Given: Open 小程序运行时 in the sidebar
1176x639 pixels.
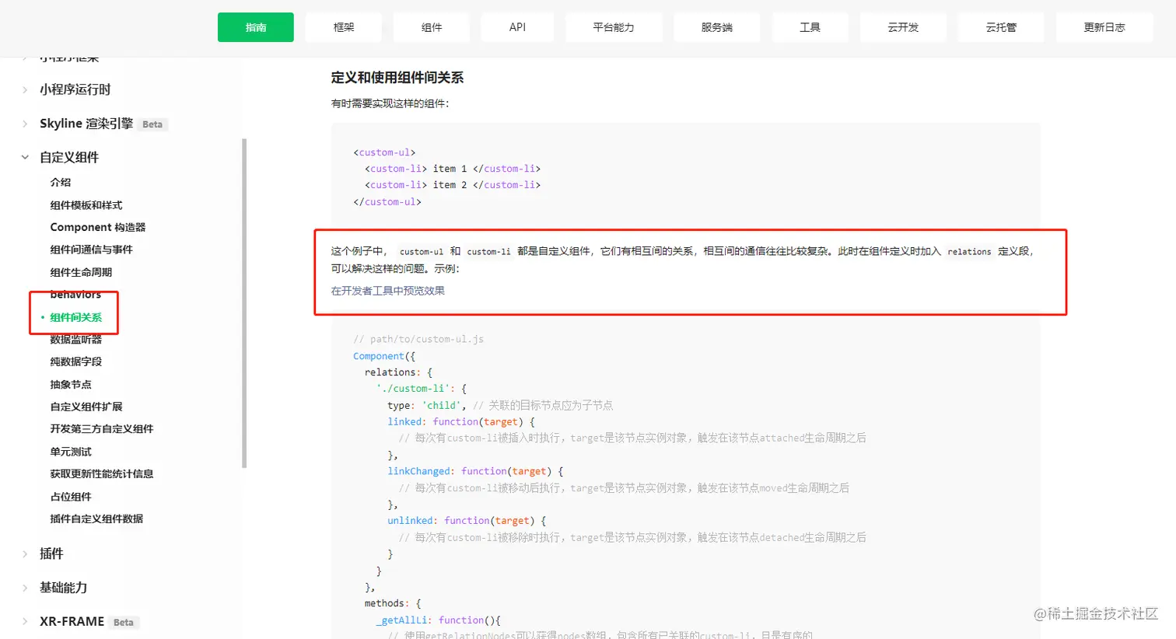Looking at the screenshot, I should (75, 89).
